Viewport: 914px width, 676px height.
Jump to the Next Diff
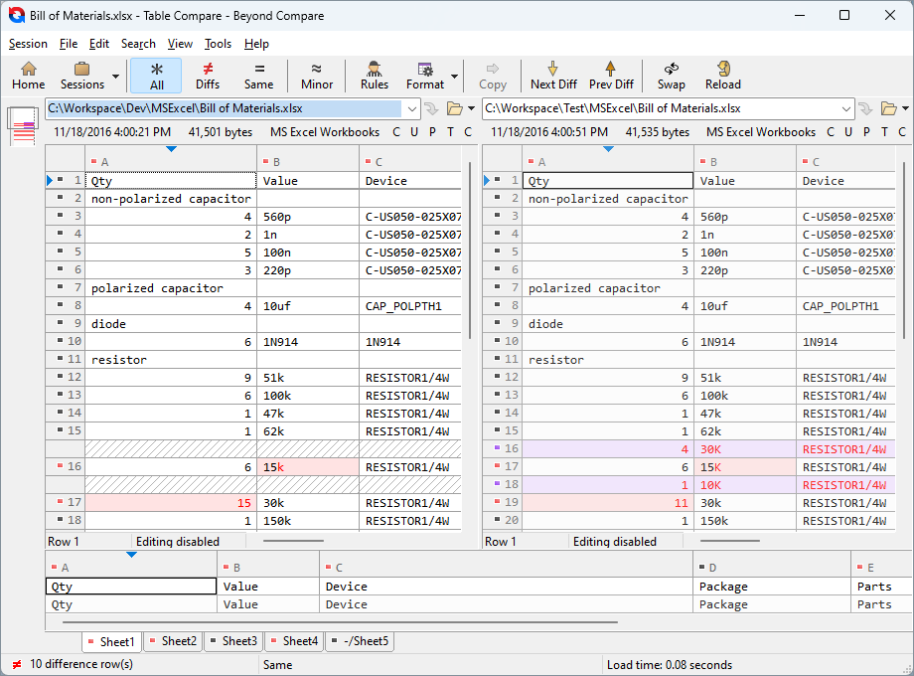pos(553,76)
